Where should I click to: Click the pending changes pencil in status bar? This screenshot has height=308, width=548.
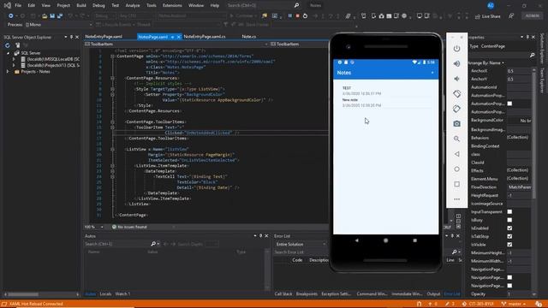click(447, 305)
